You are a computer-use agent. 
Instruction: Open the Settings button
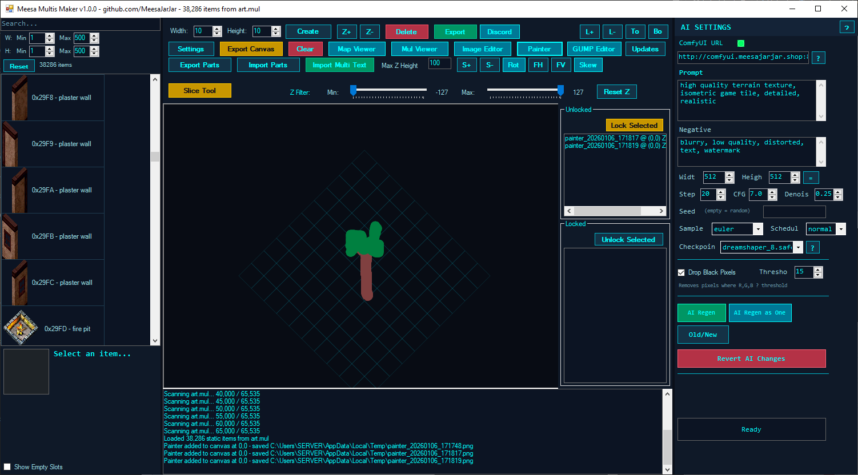click(x=191, y=49)
